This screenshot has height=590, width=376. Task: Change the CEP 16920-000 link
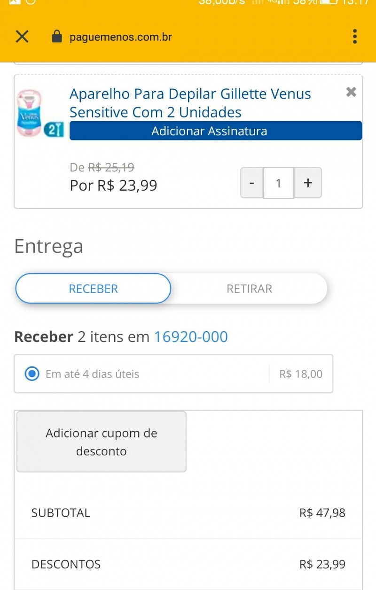[191, 337]
